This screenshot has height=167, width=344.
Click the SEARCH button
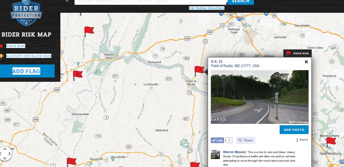[x=241, y=2]
